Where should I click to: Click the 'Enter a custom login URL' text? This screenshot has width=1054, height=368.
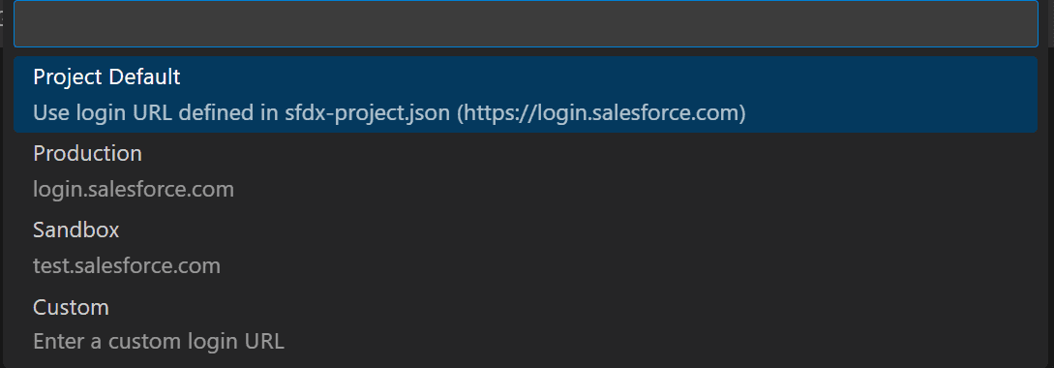(x=159, y=341)
